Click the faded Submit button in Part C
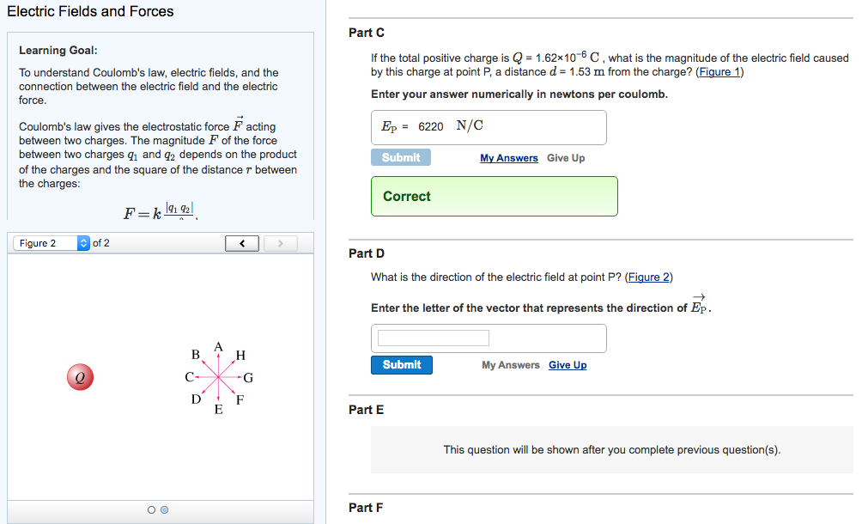The height and width of the screenshot is (524, 868). click(x=401, y=157)
